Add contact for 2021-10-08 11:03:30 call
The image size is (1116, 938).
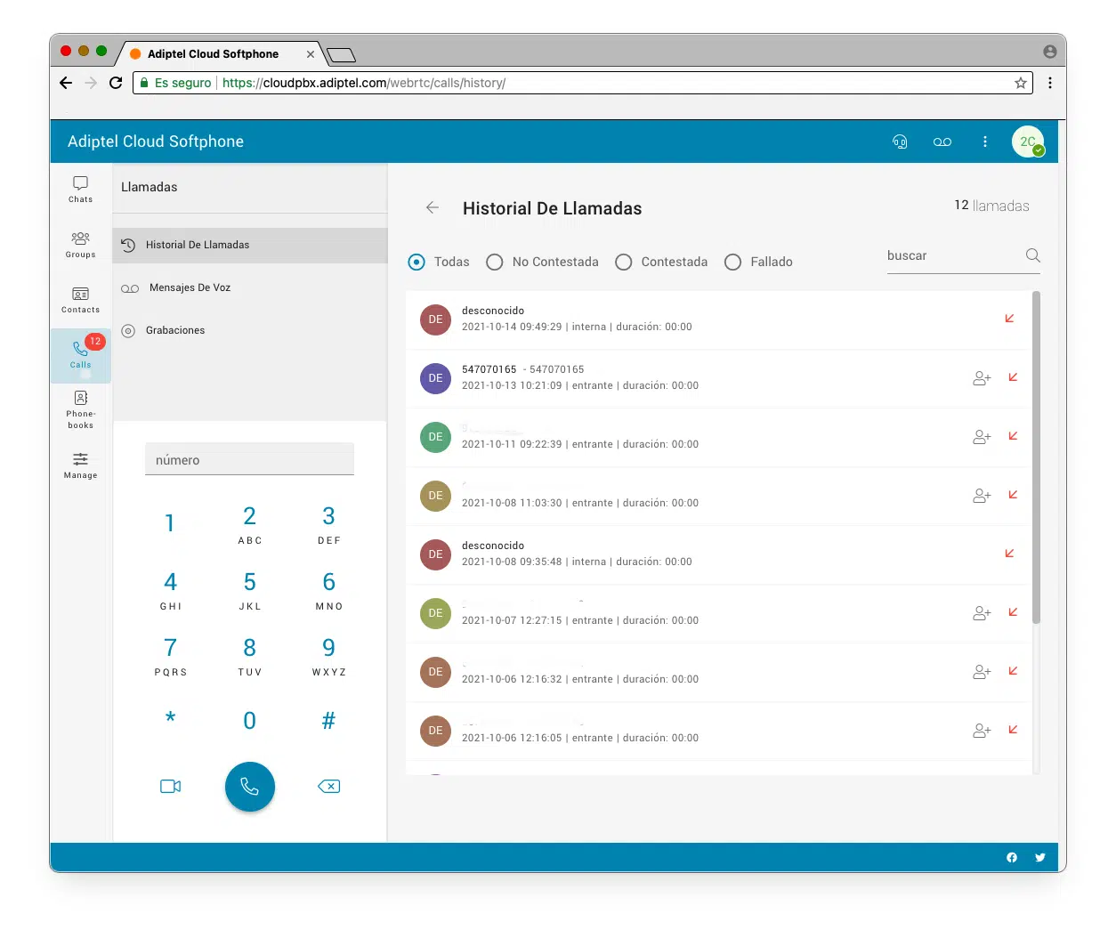(x=982, y=496)
